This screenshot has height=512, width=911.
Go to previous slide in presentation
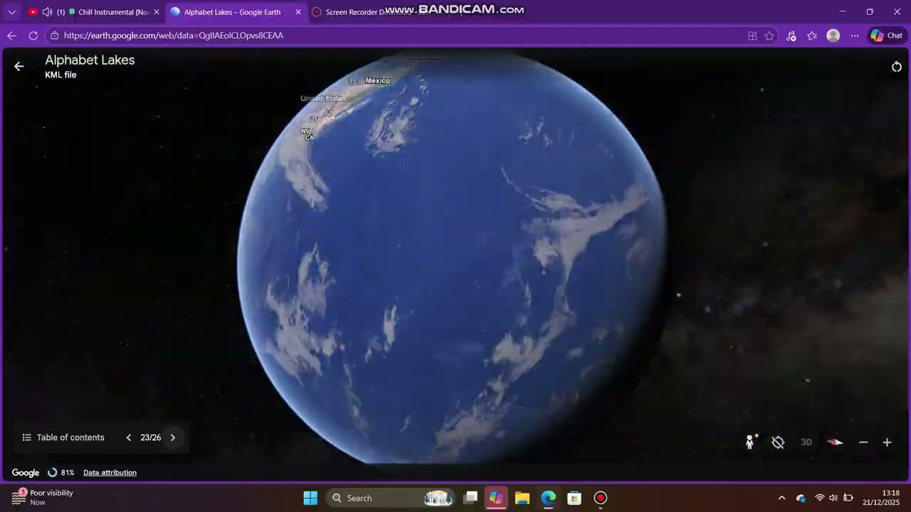(129, 437)
